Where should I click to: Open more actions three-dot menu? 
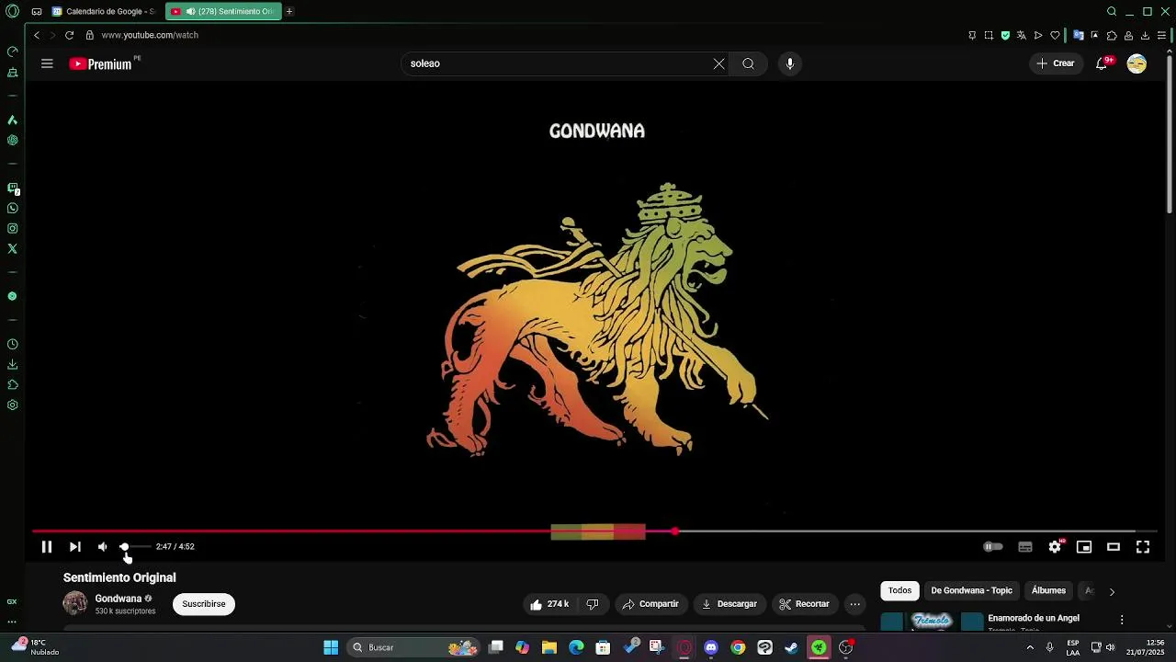point(855,604)
